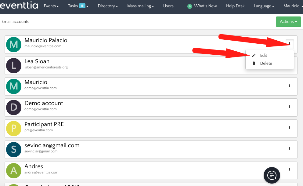Go to the Users page
Viewport: 303px width, 186px height.
(x=168, y=6)
